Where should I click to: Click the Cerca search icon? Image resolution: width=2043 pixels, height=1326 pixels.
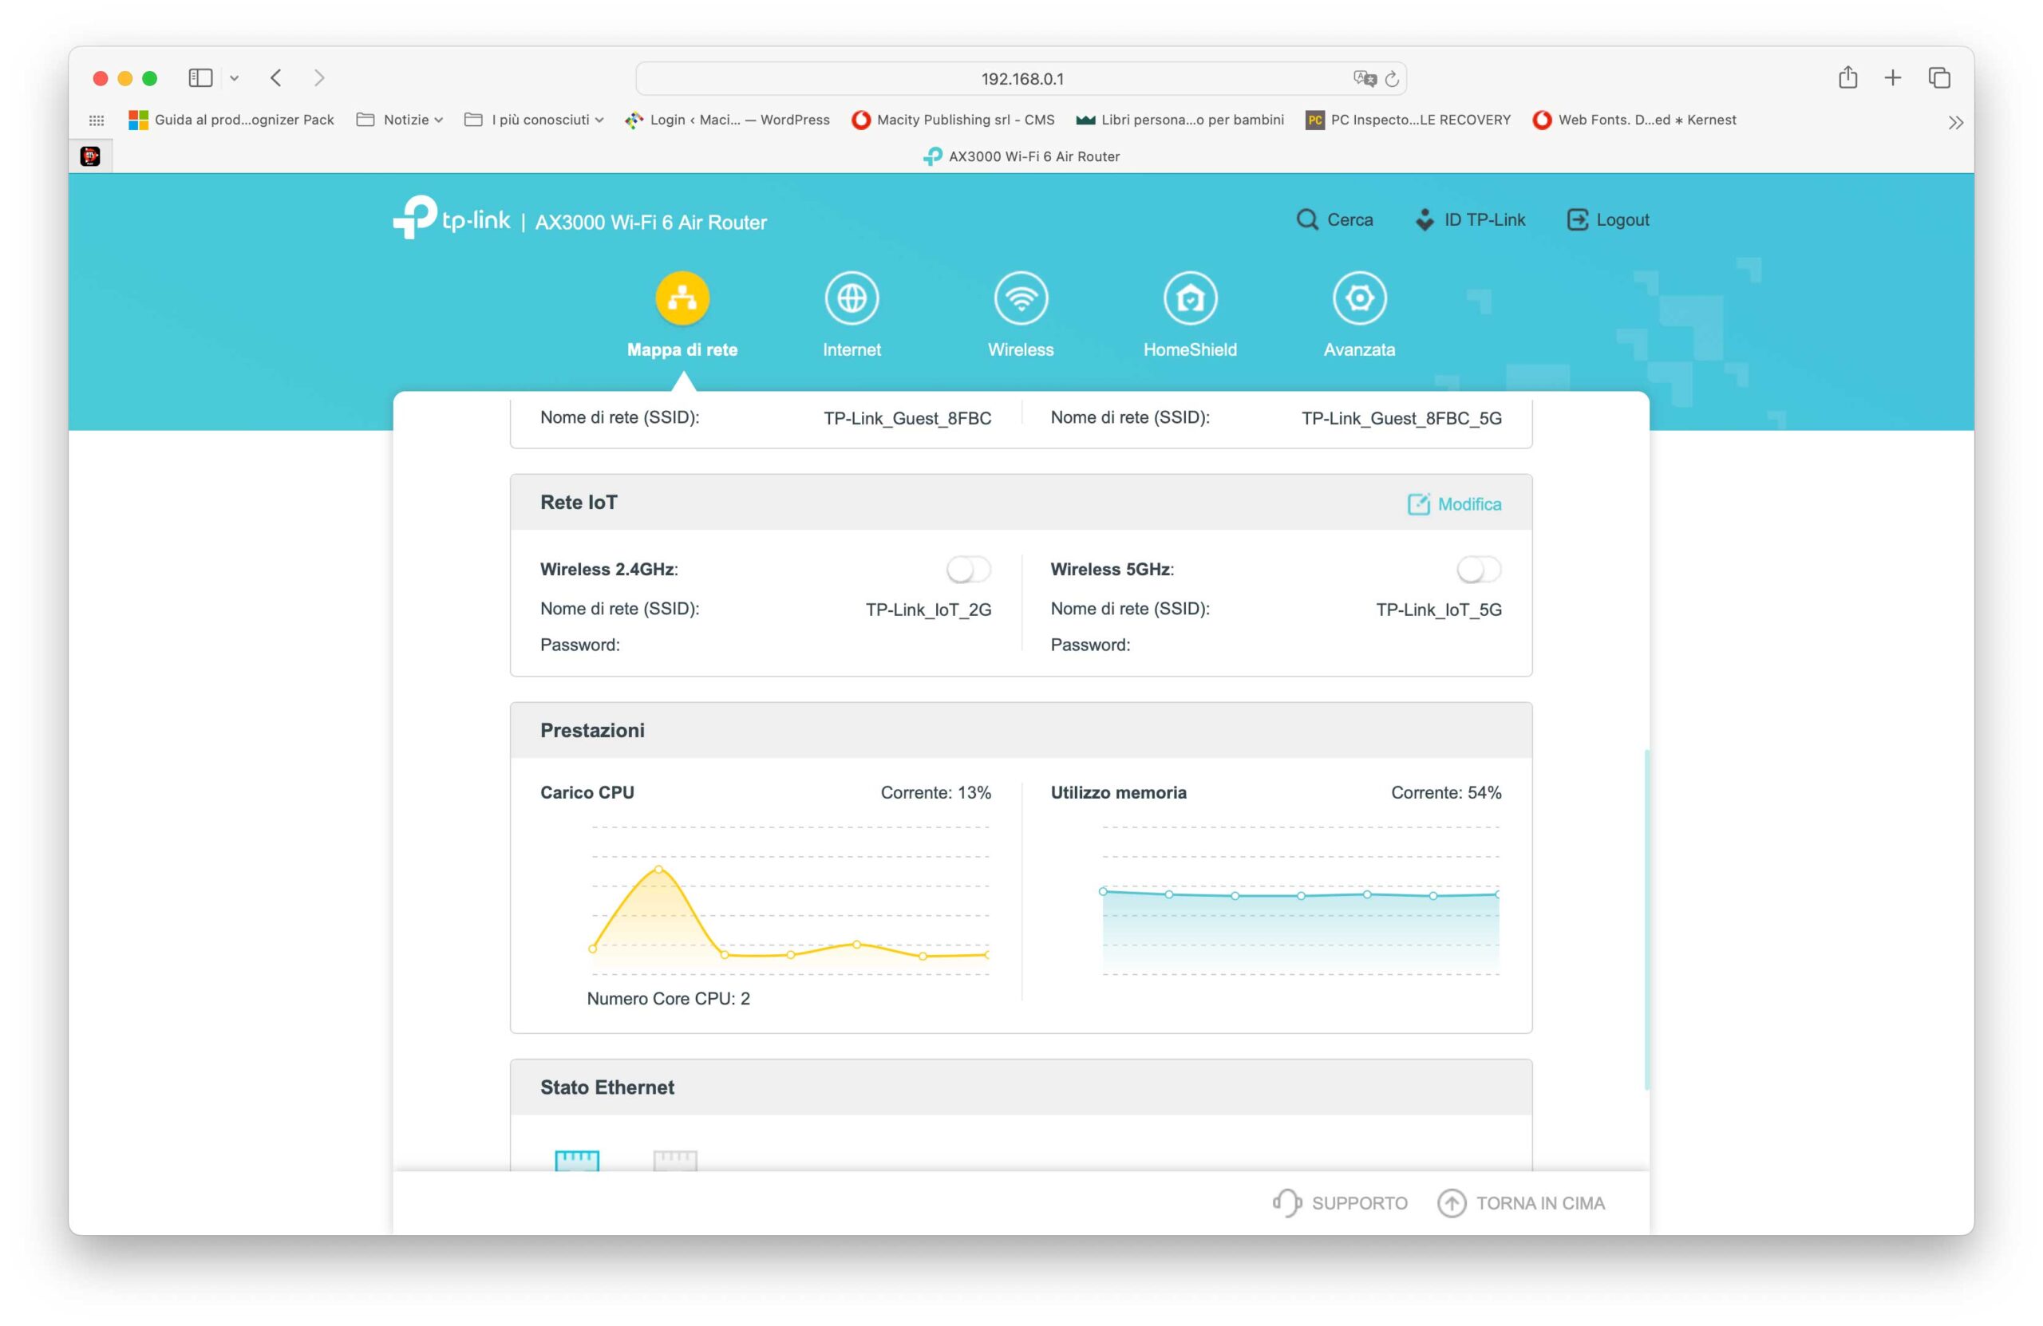coord(1306,219)
